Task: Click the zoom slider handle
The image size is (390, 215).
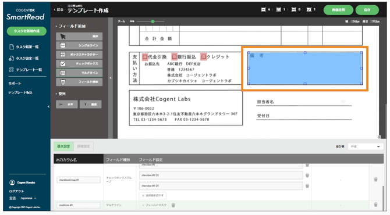Action: pos(153,21)
